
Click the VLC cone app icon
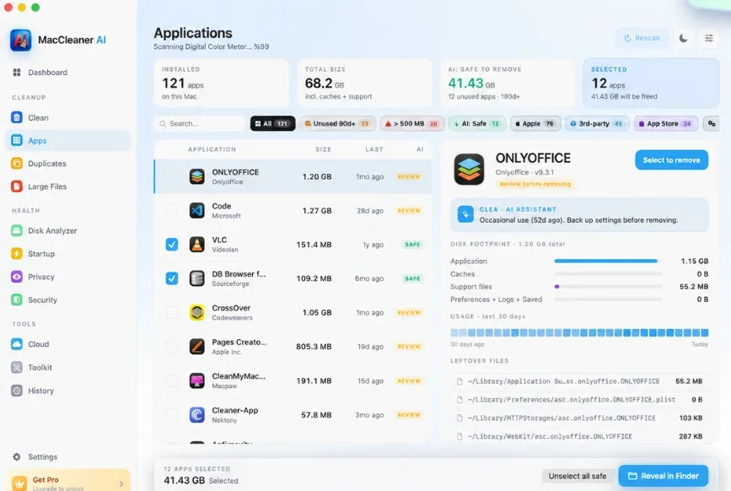pos(196,245)
